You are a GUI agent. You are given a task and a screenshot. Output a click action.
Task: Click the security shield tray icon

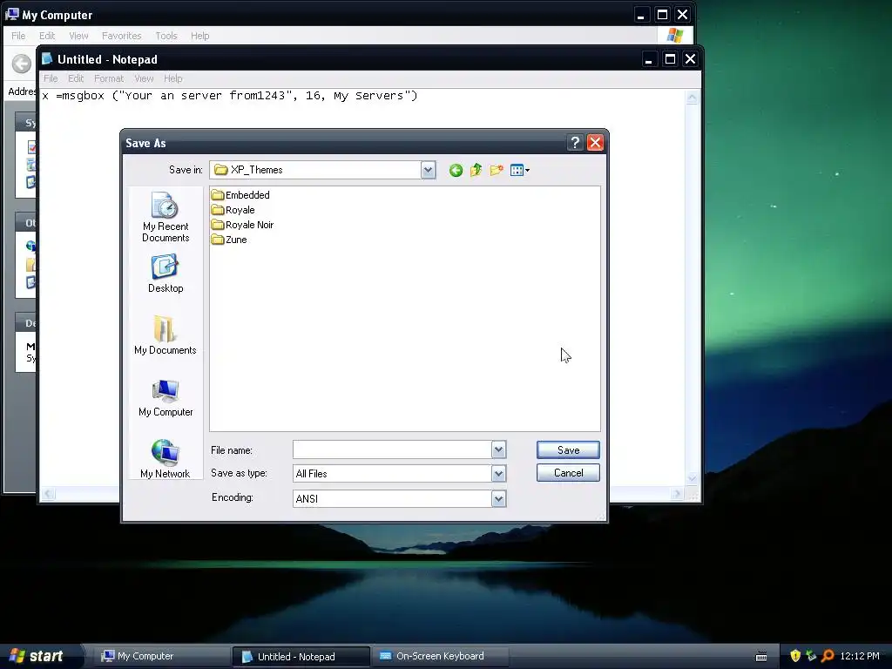[795, 656]
